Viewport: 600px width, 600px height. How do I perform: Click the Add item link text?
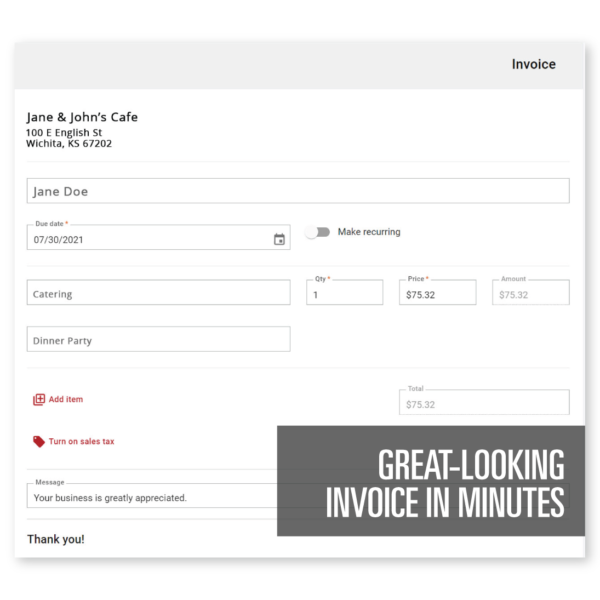pos(66,399)
